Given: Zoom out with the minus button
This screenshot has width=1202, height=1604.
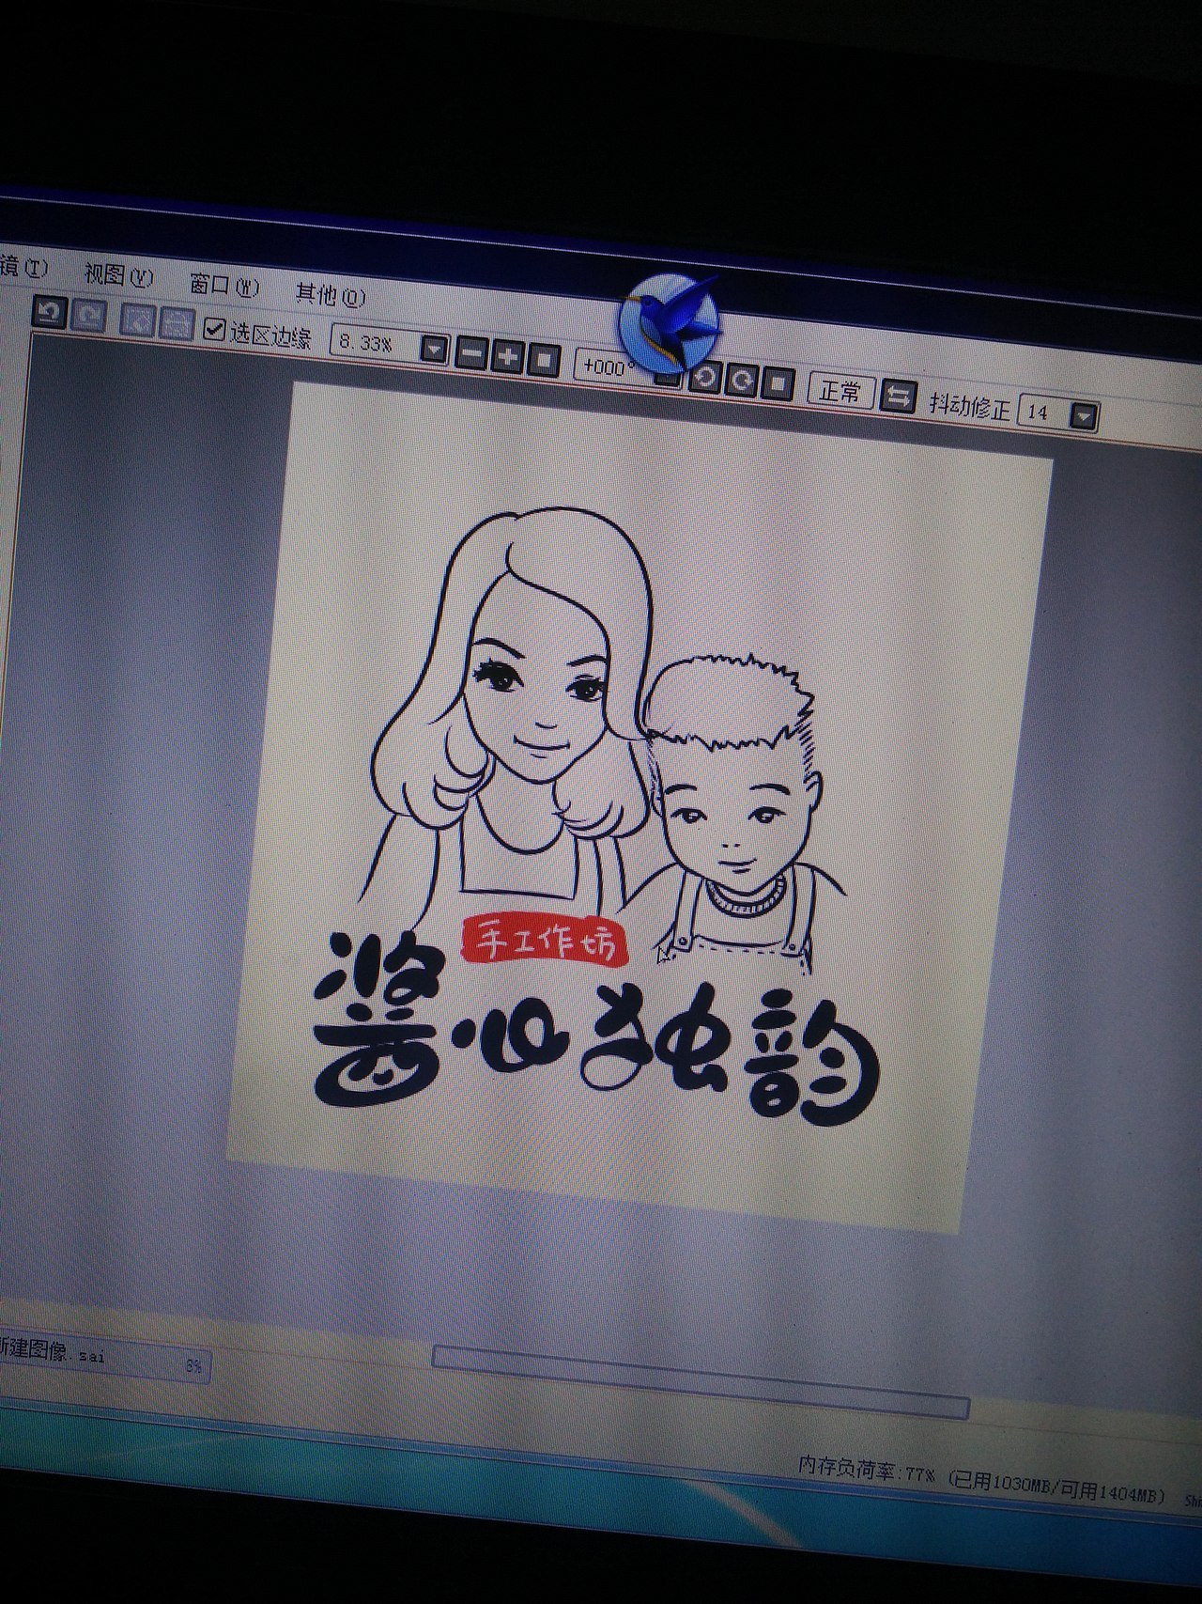Looking at the screenshot, I should (472, 354).
